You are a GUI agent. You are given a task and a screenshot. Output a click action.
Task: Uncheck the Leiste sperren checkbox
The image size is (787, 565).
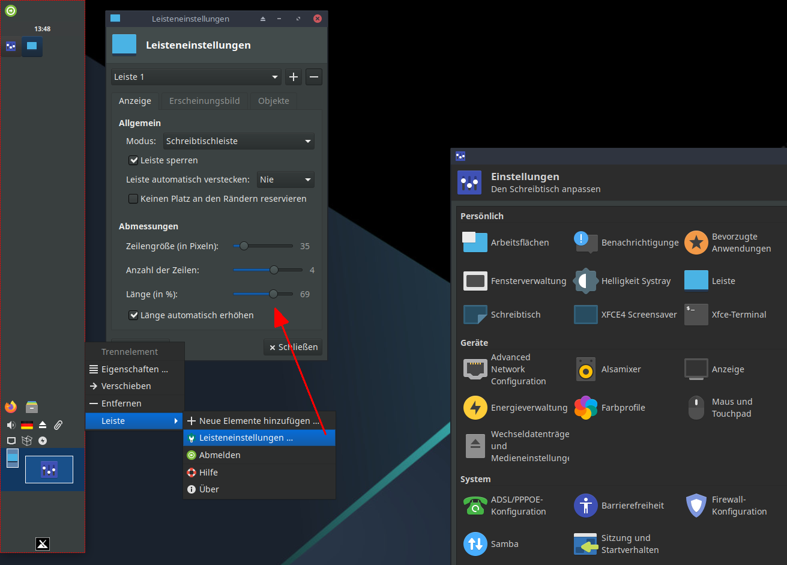coord(134,160)
